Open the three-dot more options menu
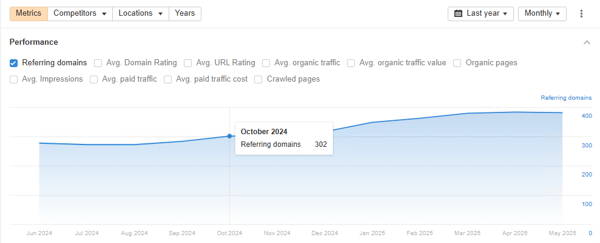600x243 pixels. (x=581, y=14)
